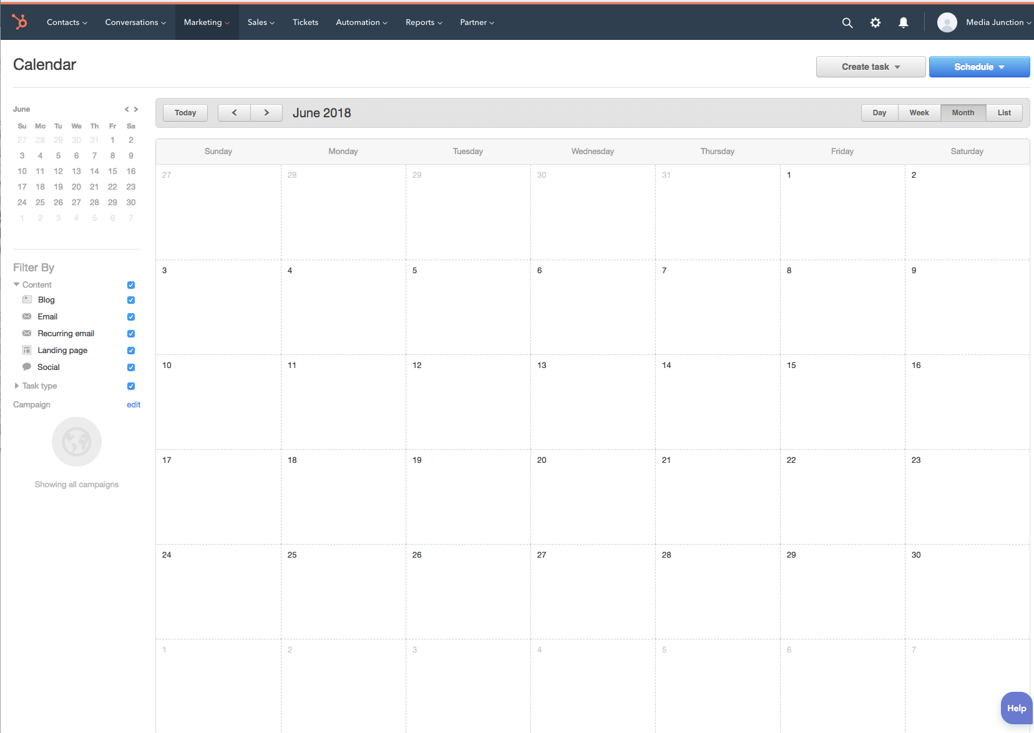Select June 27 in the mini calendar
Viewport: 1034px width, 733px height.
pos(76,202)
